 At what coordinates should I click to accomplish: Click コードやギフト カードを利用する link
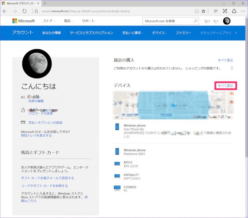point(44,186)
